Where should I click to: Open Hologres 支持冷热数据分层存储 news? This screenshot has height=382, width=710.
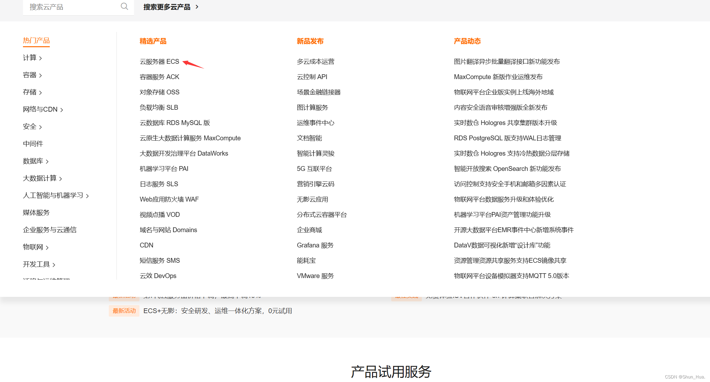tap(512, 153)
